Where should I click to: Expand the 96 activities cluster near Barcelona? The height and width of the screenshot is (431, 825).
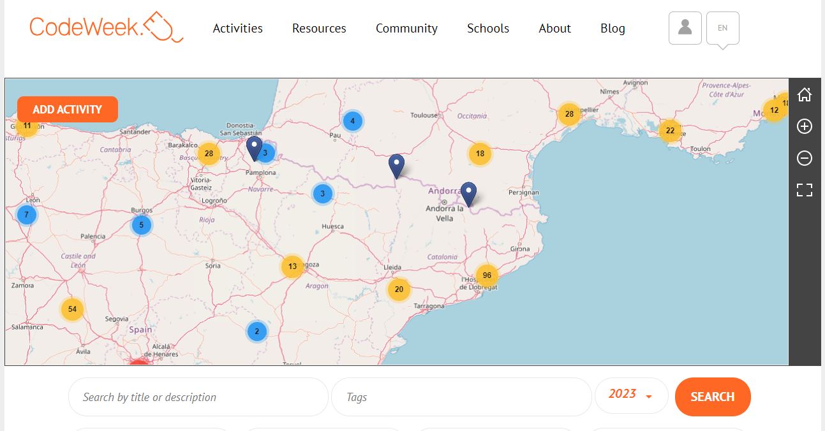coord(487,275)
